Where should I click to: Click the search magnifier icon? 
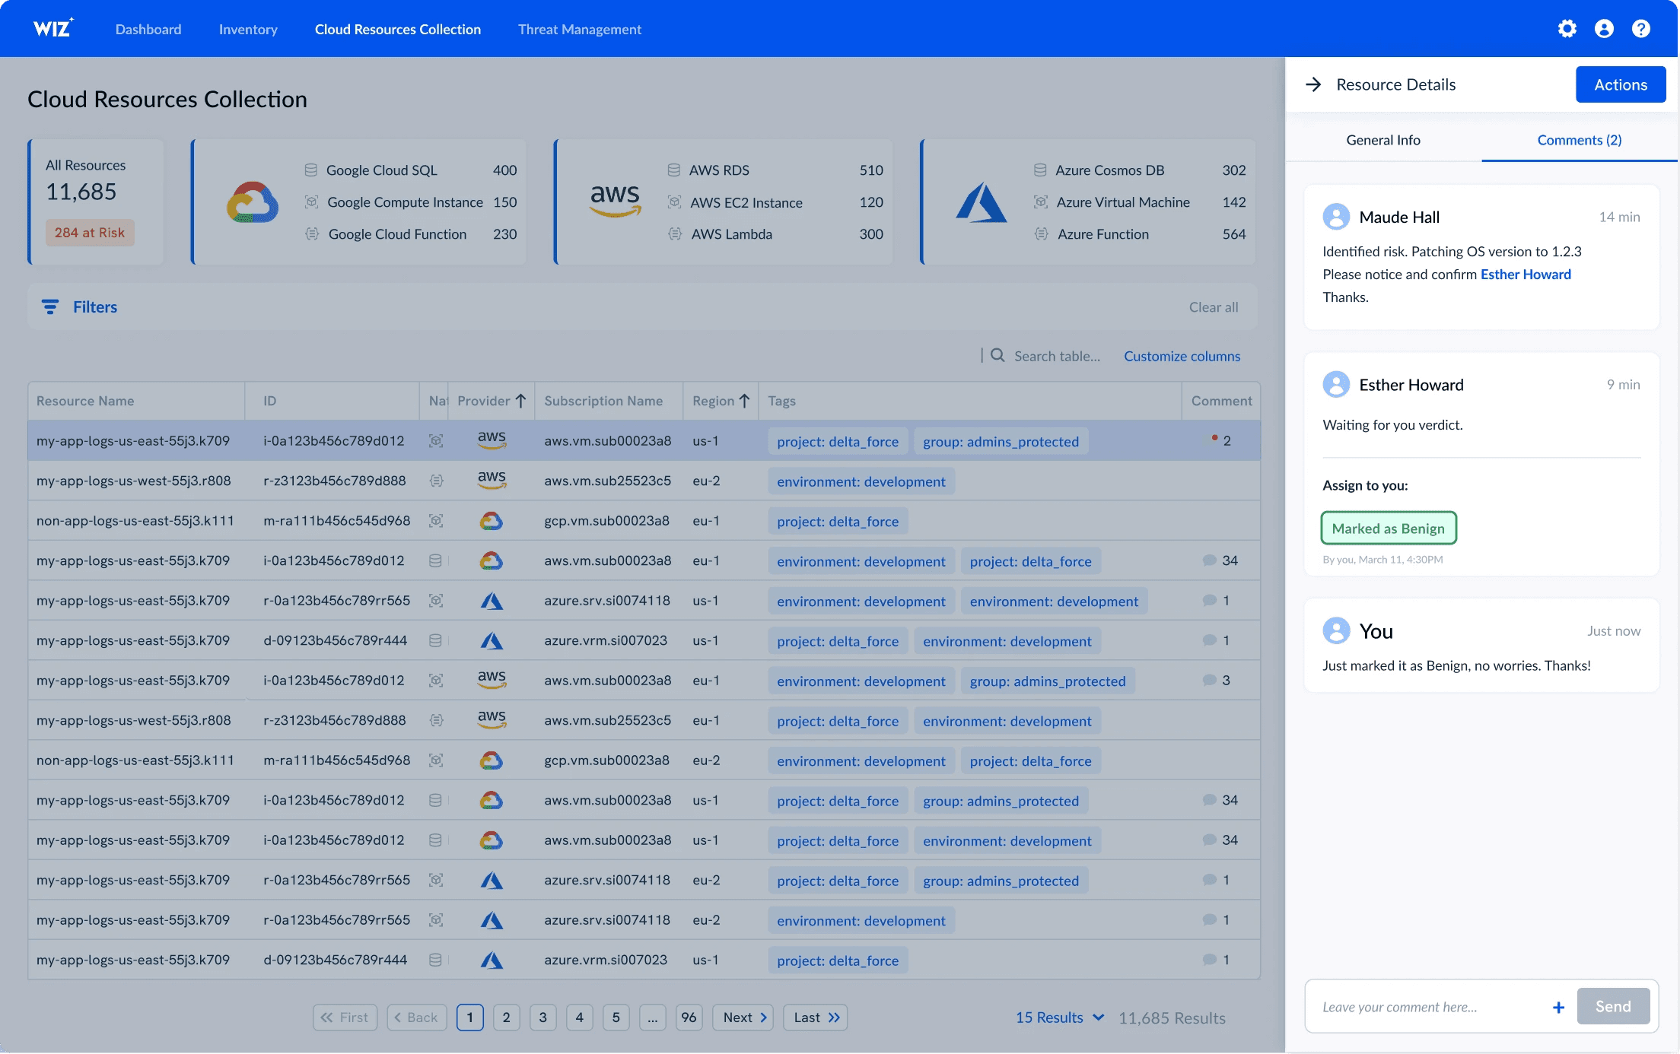pos(998,356)
